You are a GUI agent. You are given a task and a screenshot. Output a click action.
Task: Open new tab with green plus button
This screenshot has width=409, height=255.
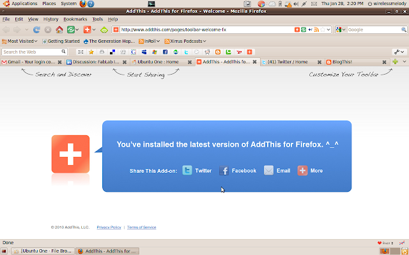[395, 62]
